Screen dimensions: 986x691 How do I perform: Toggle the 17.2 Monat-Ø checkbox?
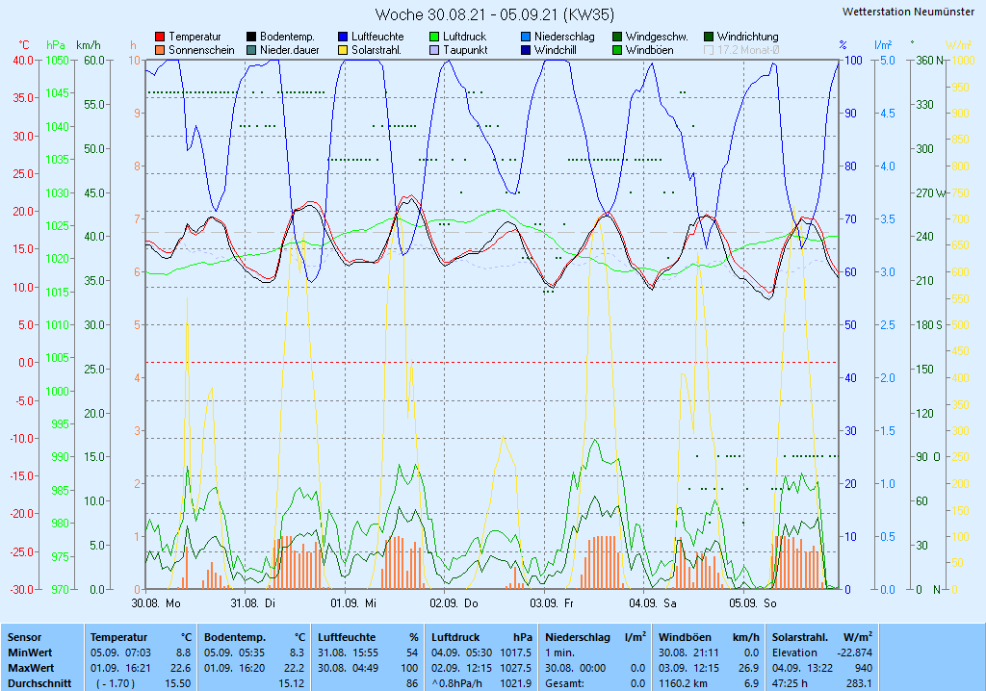(x=710, y=50)
